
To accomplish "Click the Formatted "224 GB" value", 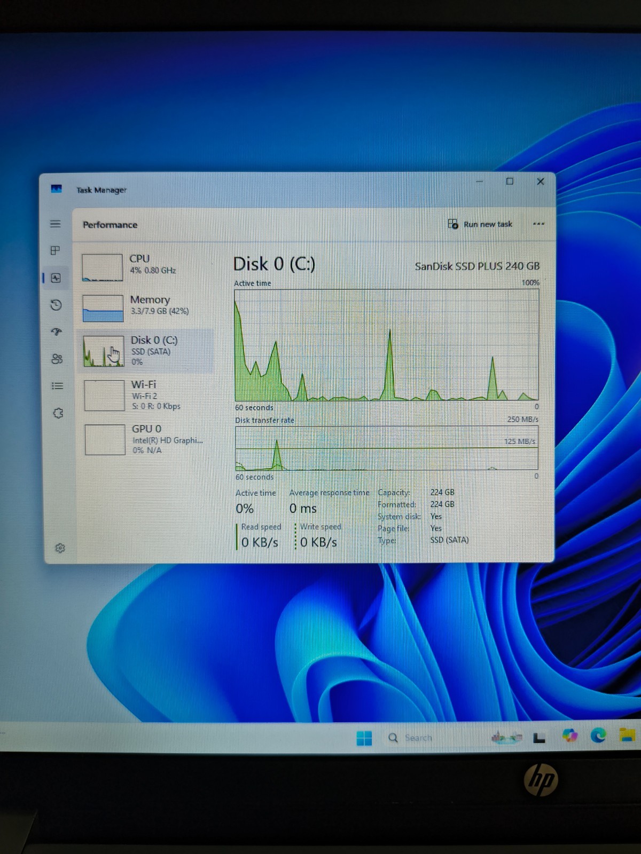I will click(x=442, y=504).
